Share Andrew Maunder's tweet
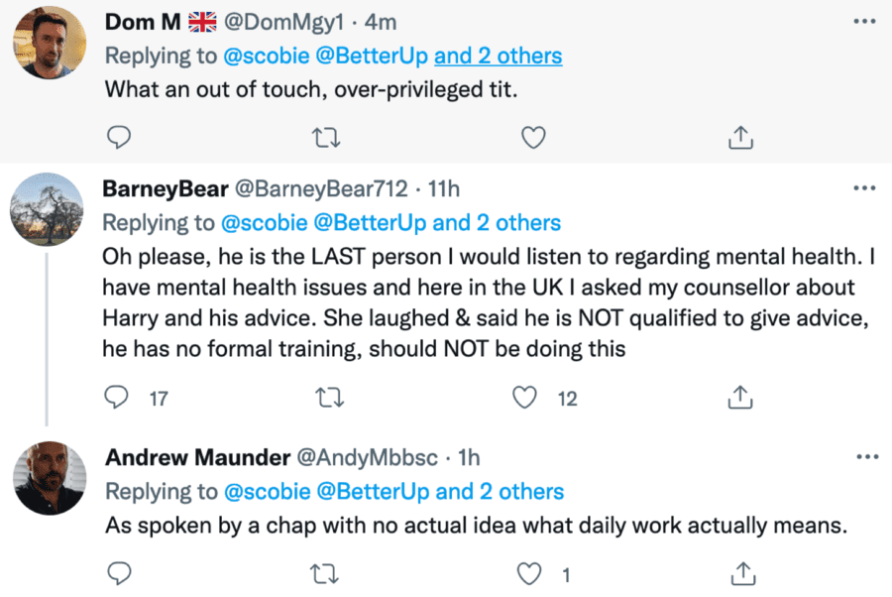Viewport: 892px width, 597px height. coord(740,573)
